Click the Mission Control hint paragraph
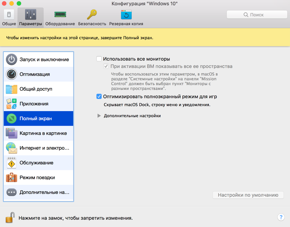Image resolution: width=290 pixels, height=227 pixels. (x=165, y=81)
